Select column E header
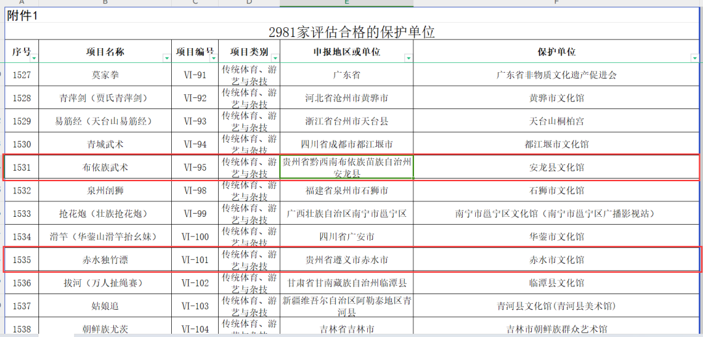The image size is (703, 337). [346, 3]
